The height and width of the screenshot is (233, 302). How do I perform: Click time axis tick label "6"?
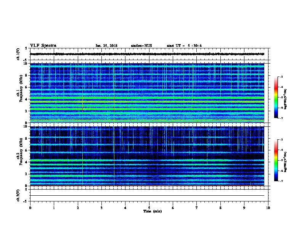pos(173,208)
